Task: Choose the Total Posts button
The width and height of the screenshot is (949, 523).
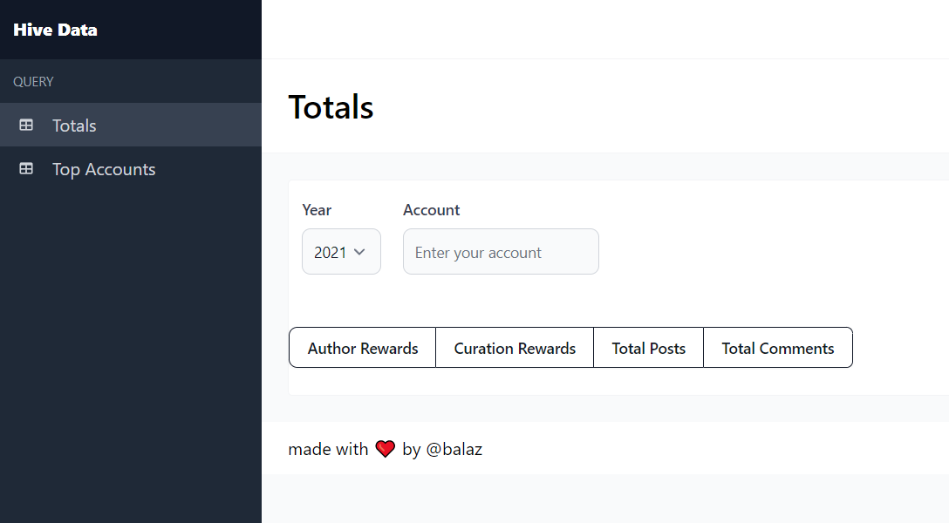Action: tap(648, 348)
